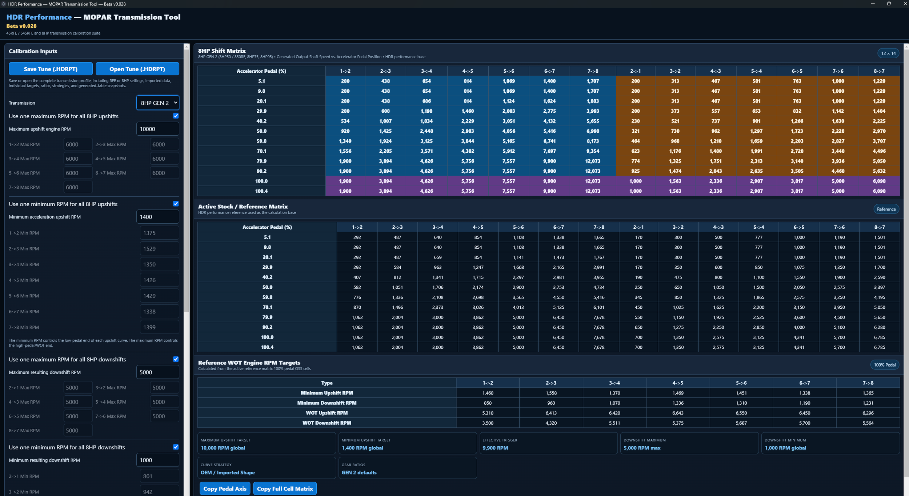Click the 1->2 Min RPM field
This screenshot has width=909, height=496.
pyautogui.click(x=159, y=233)
